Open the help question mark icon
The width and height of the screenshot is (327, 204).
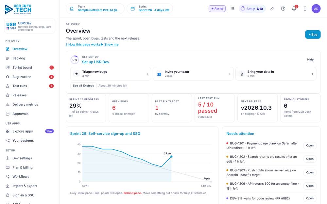[x=283, y=9]
